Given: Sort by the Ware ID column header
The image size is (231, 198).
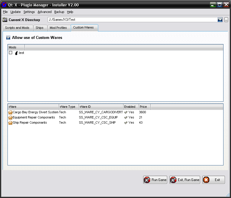Looking at the screenshot, I should (x=101, y=107).
